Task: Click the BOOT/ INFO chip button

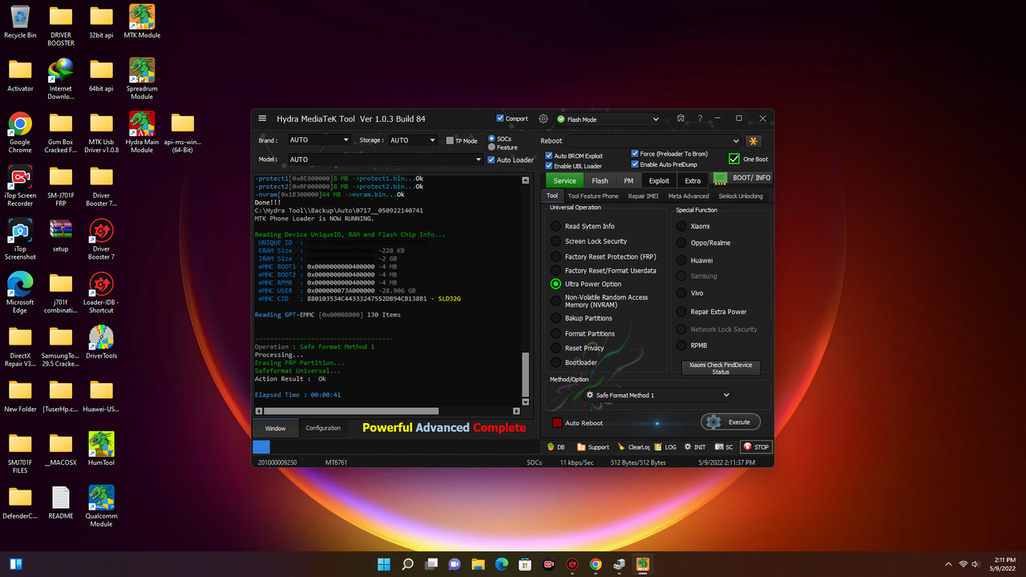Action: [x=742, y=178]
